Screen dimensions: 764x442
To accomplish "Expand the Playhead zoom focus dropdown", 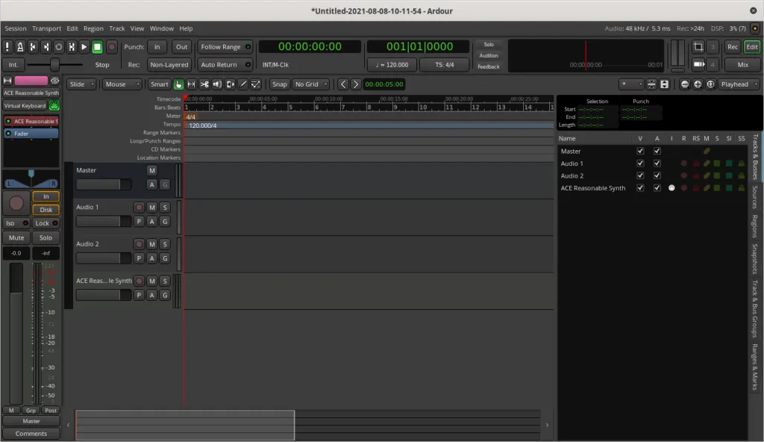I will click(x=739, y=84).
